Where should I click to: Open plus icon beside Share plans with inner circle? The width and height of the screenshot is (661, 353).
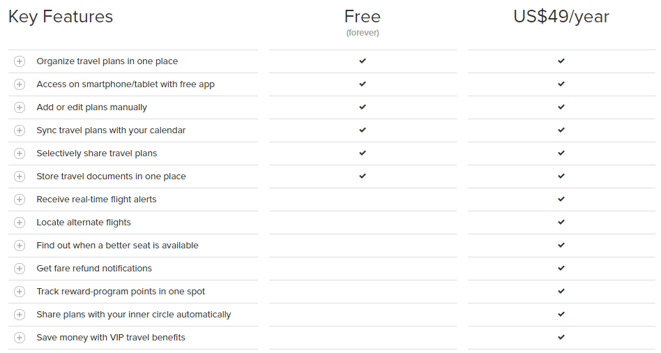[20, 315]
